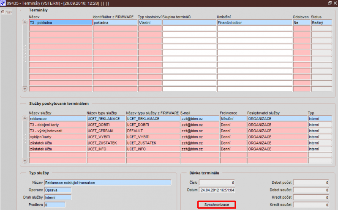Click the UCET_CERPANI service type cell

[106, 131]
